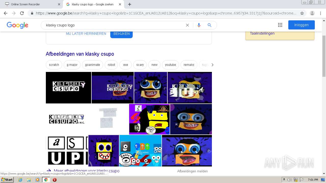Open the Google apps grid icon
326x183 pixels.
click(280, 25)
